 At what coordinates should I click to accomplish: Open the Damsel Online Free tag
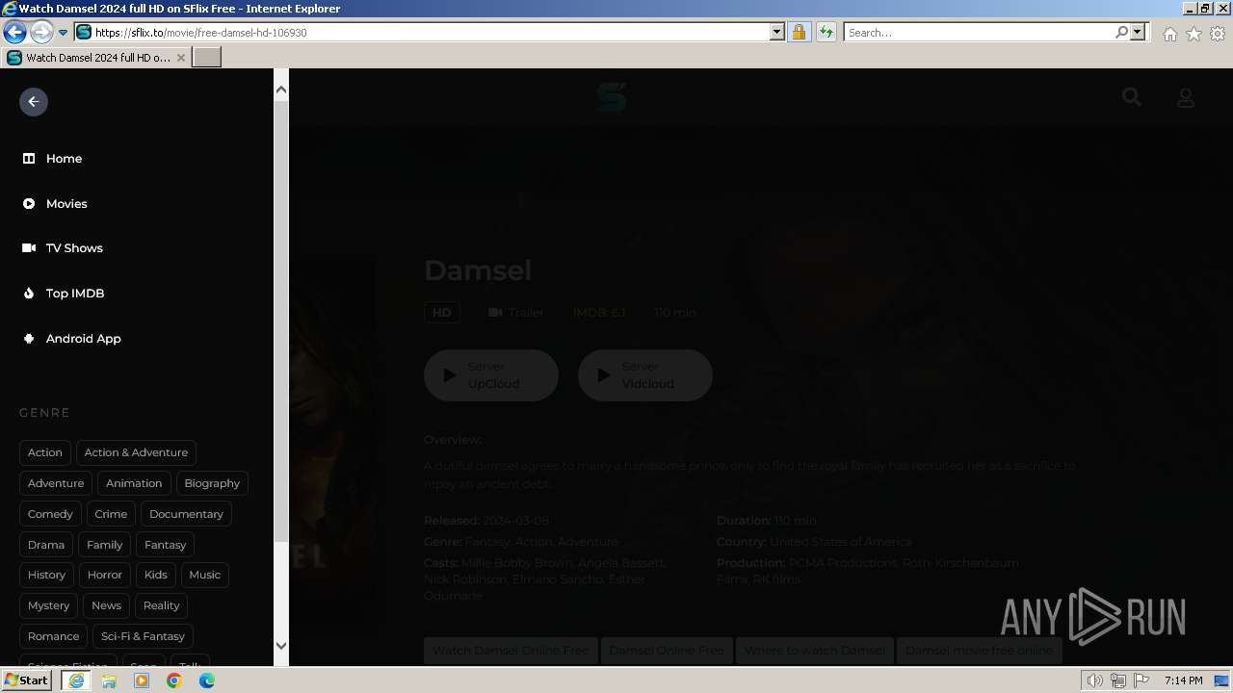point(667,651)
